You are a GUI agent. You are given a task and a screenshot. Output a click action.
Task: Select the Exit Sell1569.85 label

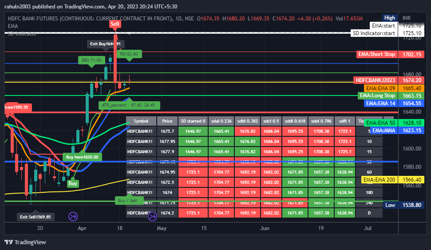pyautogui.click(x=36, y=217)
